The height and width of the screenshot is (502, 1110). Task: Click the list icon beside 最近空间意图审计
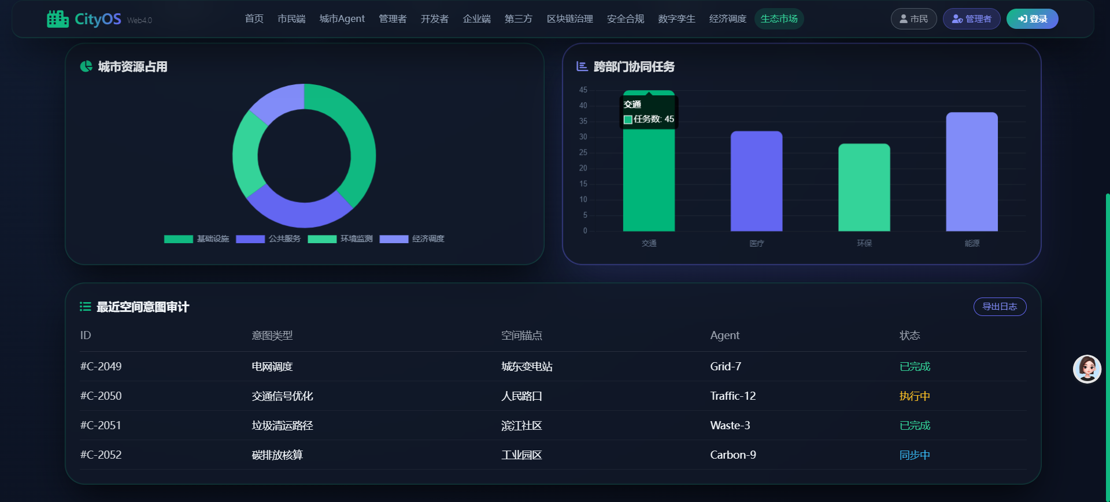[x=86, y=307]
